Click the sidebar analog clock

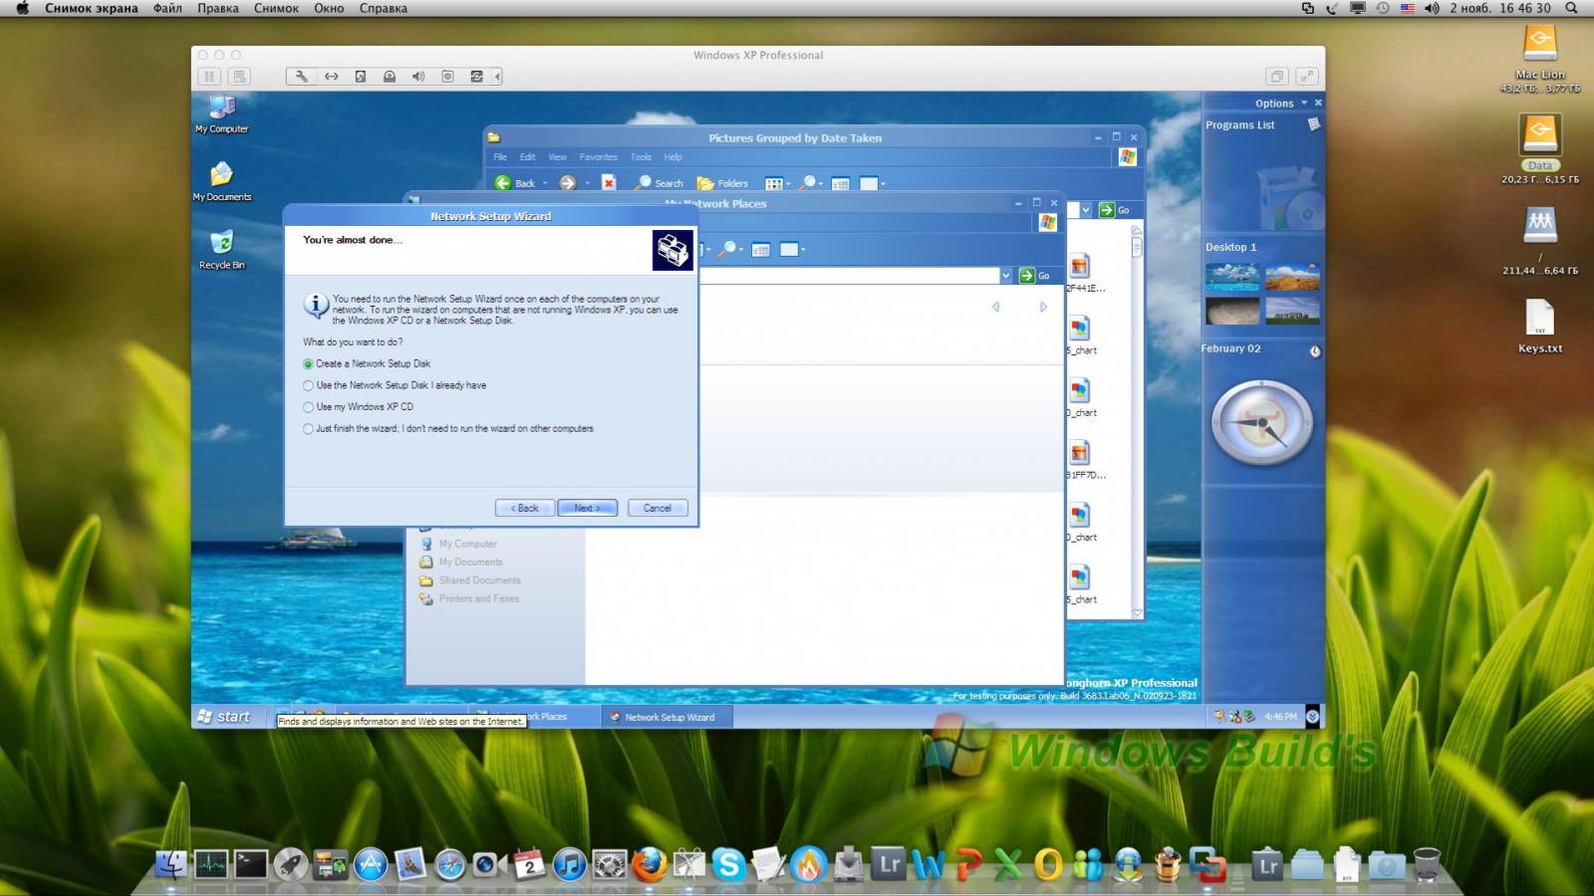(x=1262, y=423)
